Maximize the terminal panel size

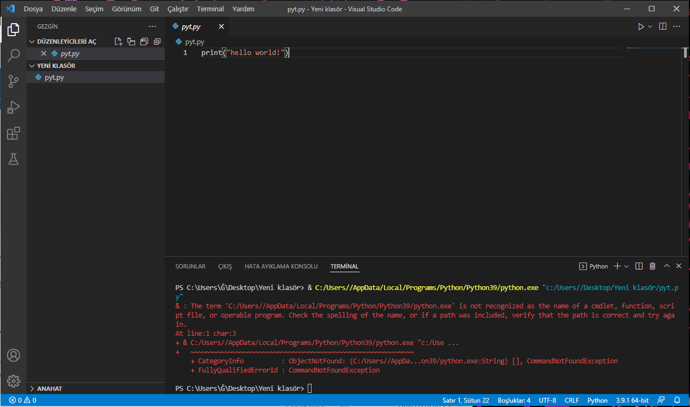pos(666,266)
